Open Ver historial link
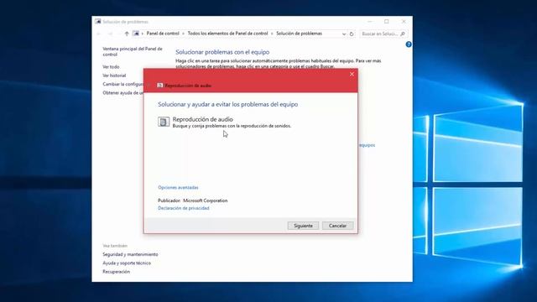537x302 pixels. (114, 75)
